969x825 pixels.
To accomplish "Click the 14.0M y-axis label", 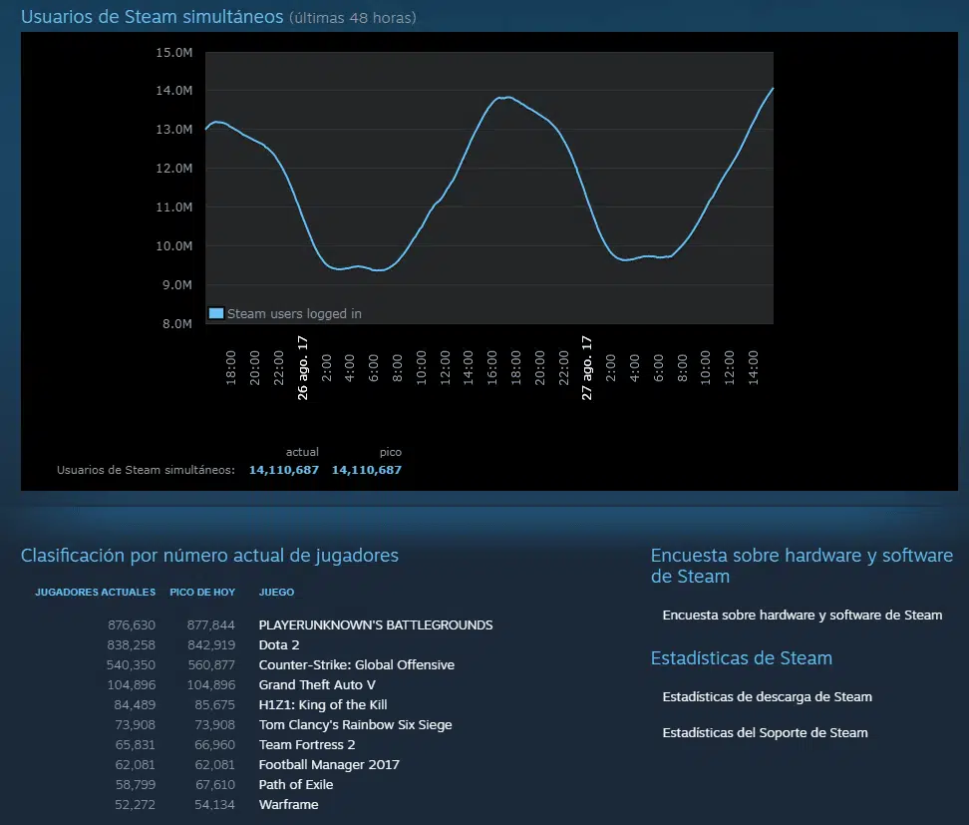I will click(174, 91).
